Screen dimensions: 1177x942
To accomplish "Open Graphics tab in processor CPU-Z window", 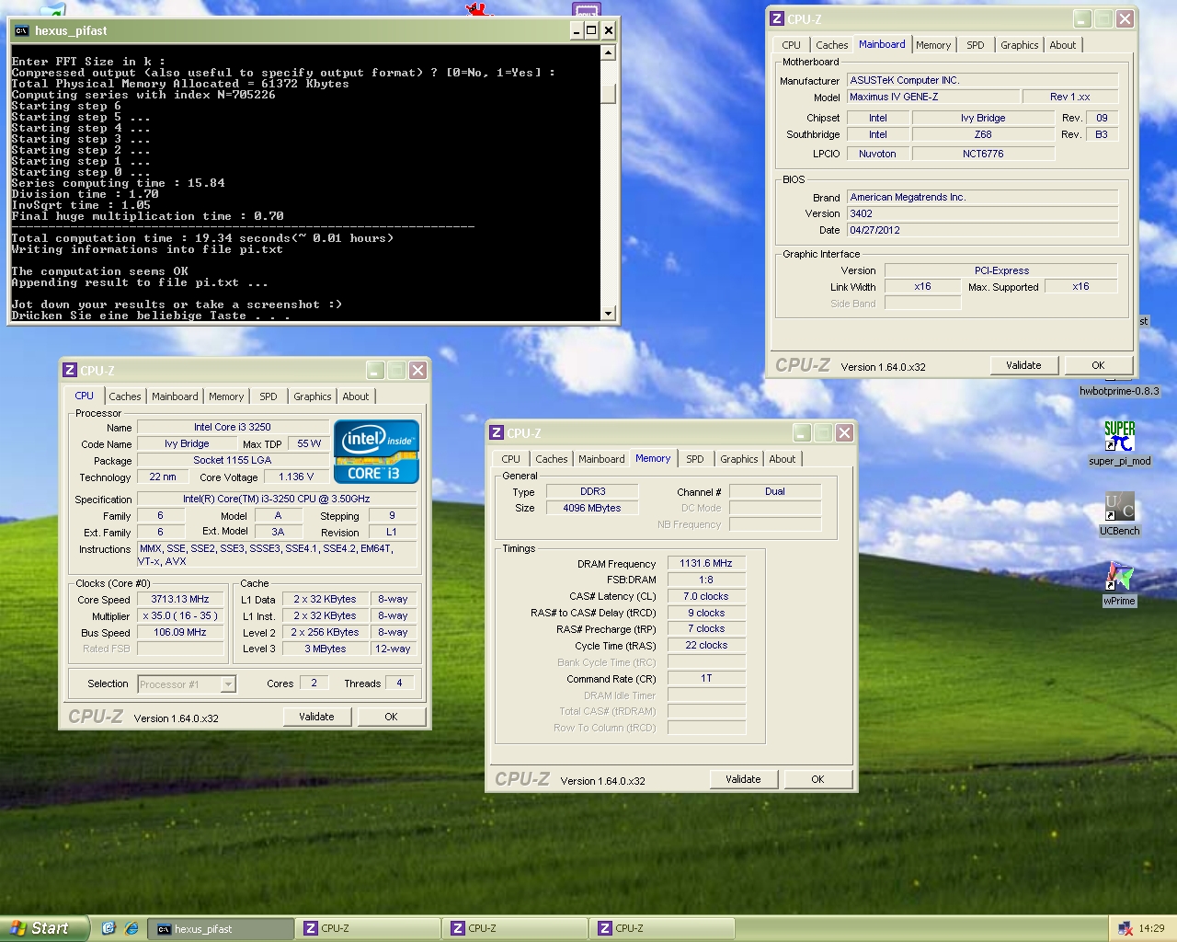I will coord(313,396).
